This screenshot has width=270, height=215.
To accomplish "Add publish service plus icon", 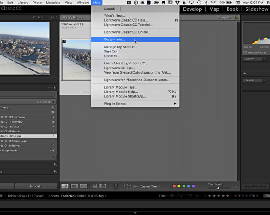I will pos(55,172).
